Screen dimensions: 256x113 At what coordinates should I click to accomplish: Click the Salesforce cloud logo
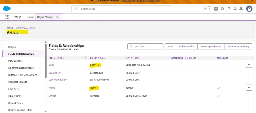[x=7, y=9]
